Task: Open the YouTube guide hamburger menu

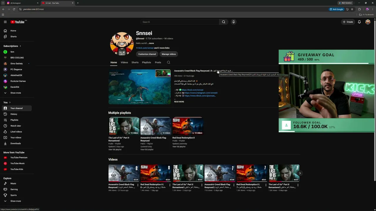Action: tap(5, 22)
